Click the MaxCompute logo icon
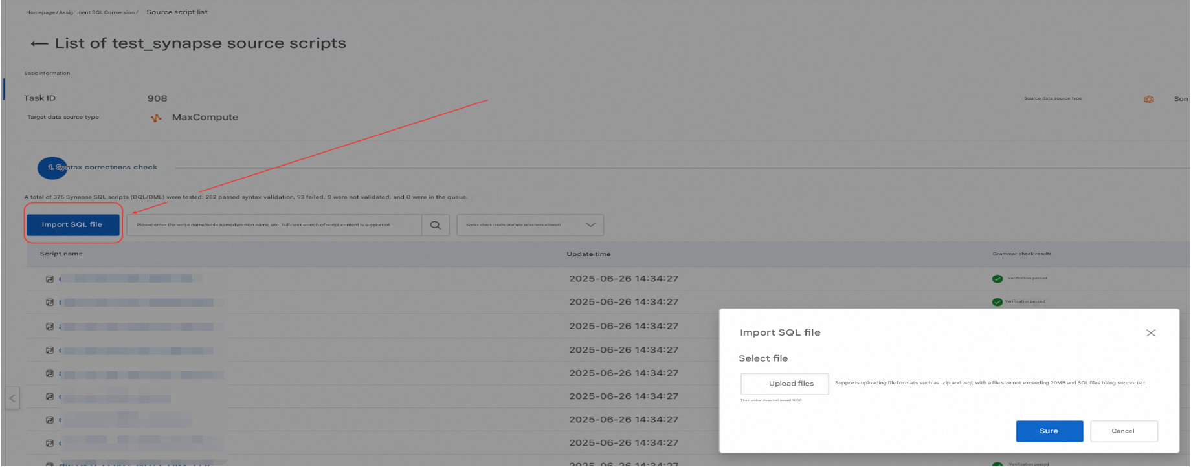 pyautogui.click(x=156, y=118)
